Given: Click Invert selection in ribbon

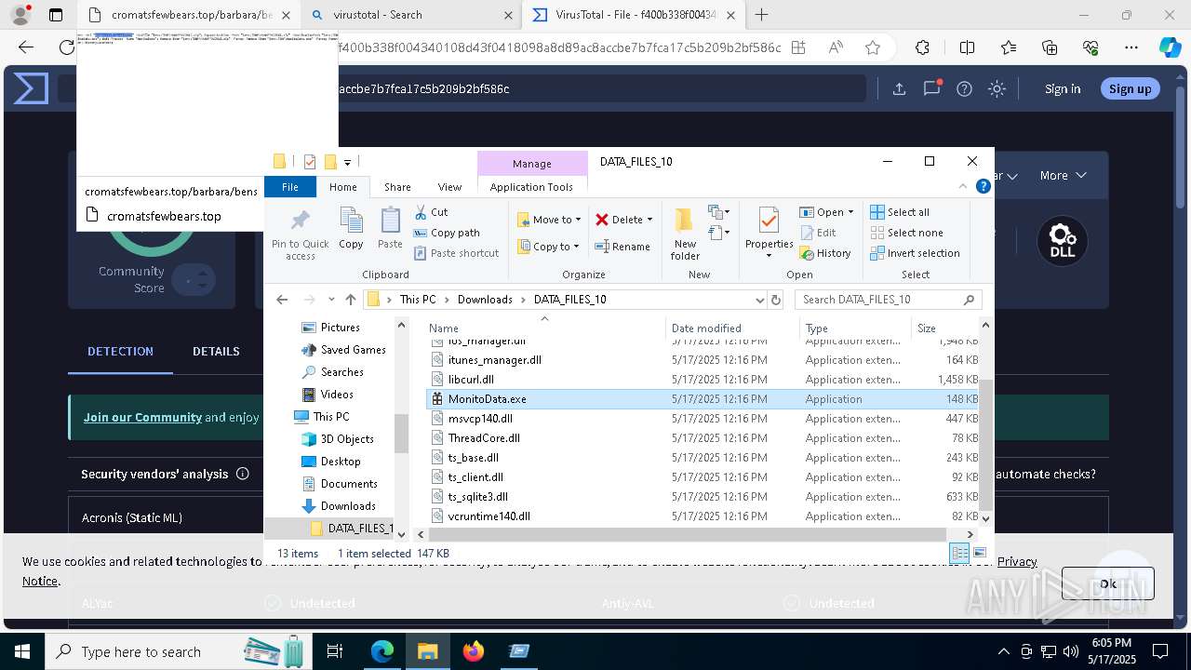Looking at the screenshot, I should (915, 253).
